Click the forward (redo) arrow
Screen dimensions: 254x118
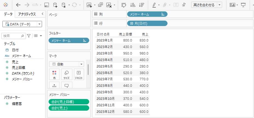click(27, 5)
